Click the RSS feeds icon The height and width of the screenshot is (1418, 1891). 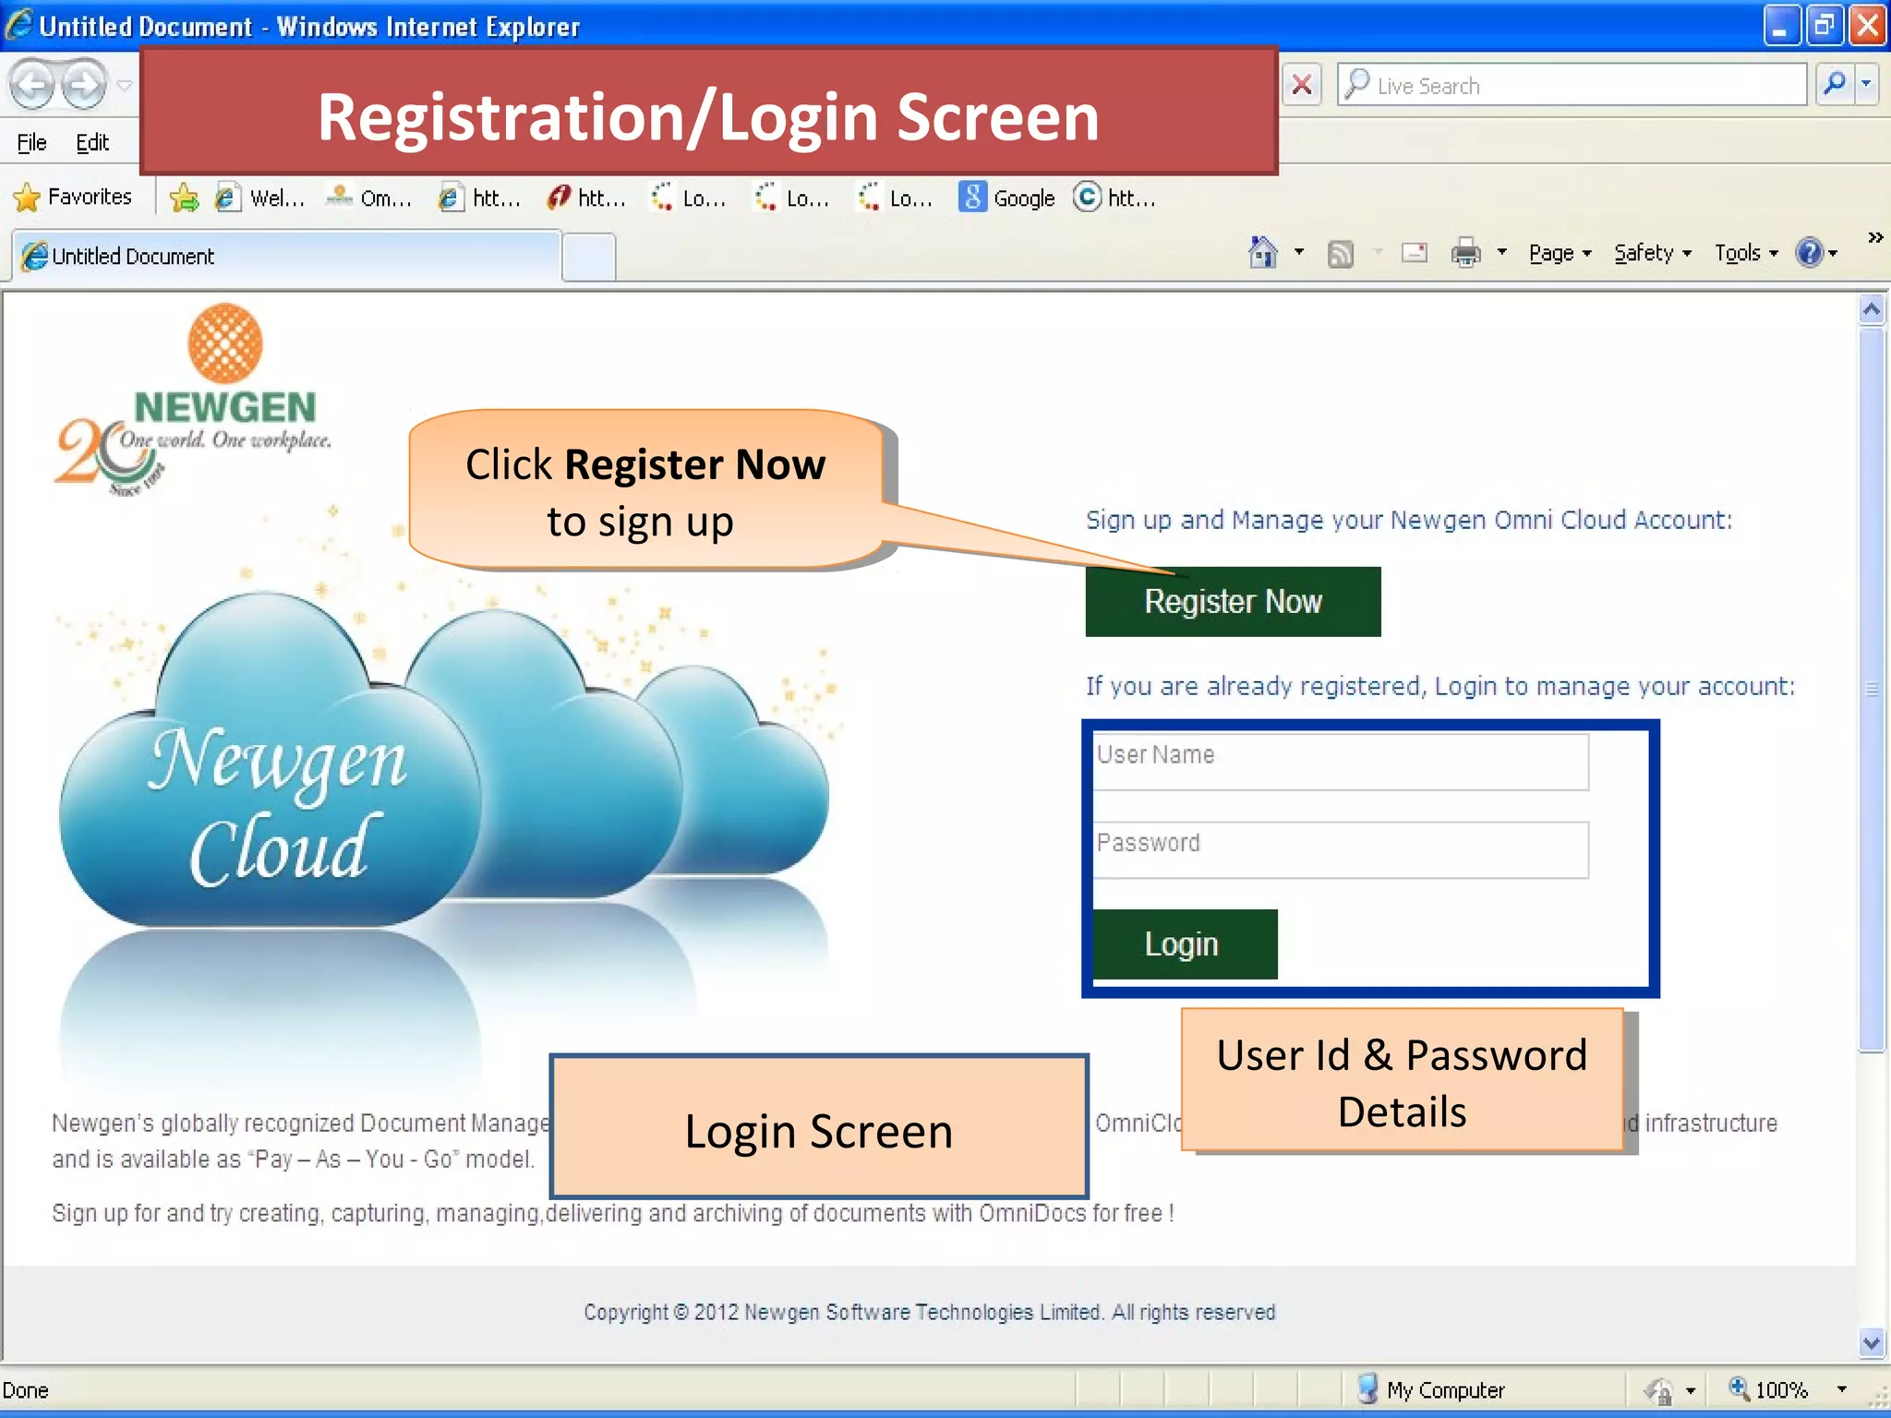pyautogui.click(x=1340, y=253)
